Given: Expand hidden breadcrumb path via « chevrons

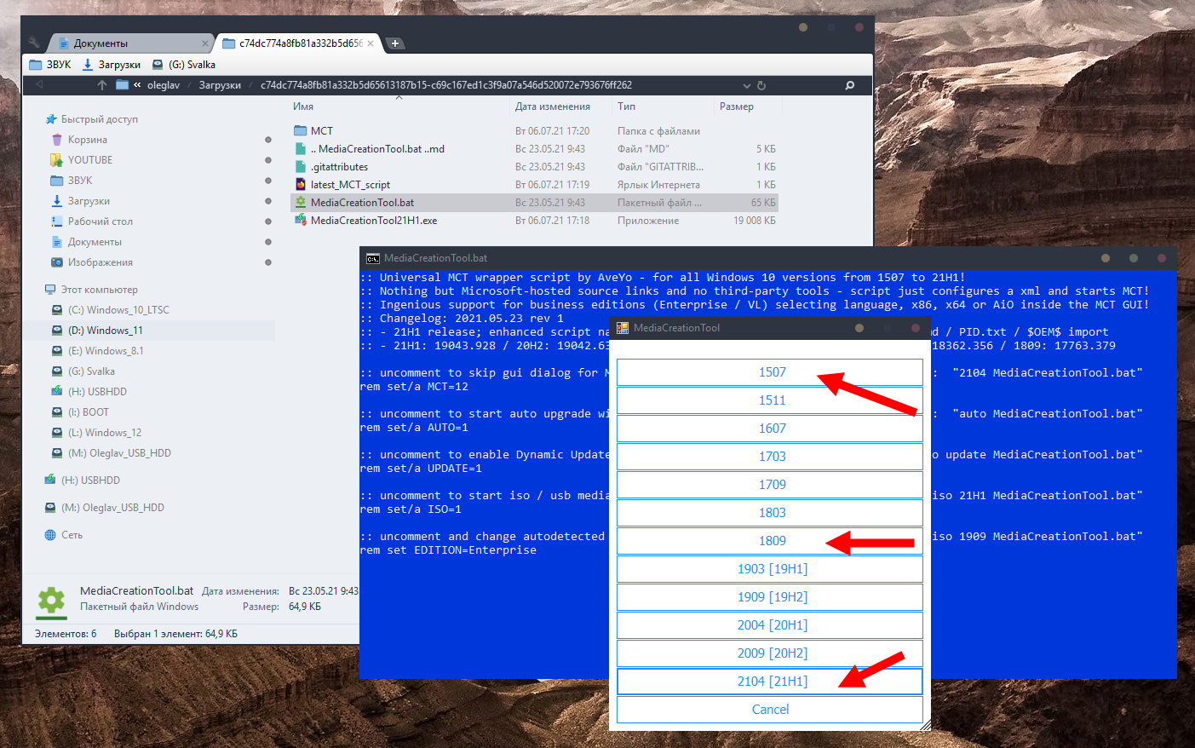Looking at the screenshot, I should click(x=137, y=85).
